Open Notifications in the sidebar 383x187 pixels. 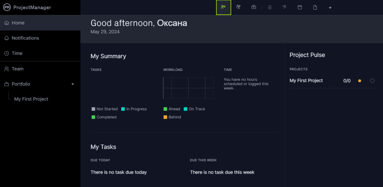[25, 38]
